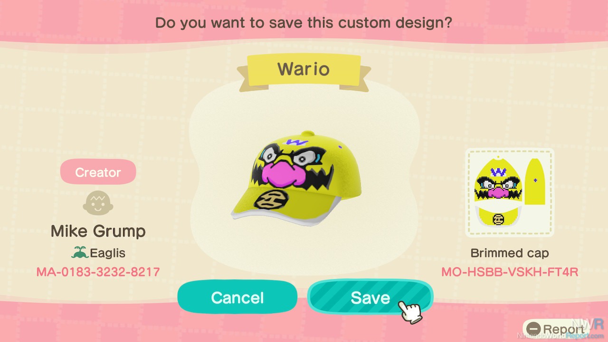Click the Brimmed cap label
The image size is (608, 342).
tap(510, 253)
